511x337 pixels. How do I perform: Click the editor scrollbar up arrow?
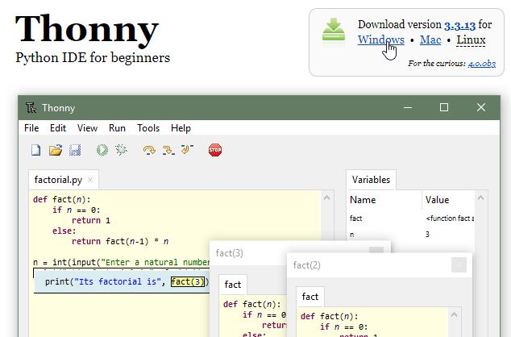[x=326, y=196]
